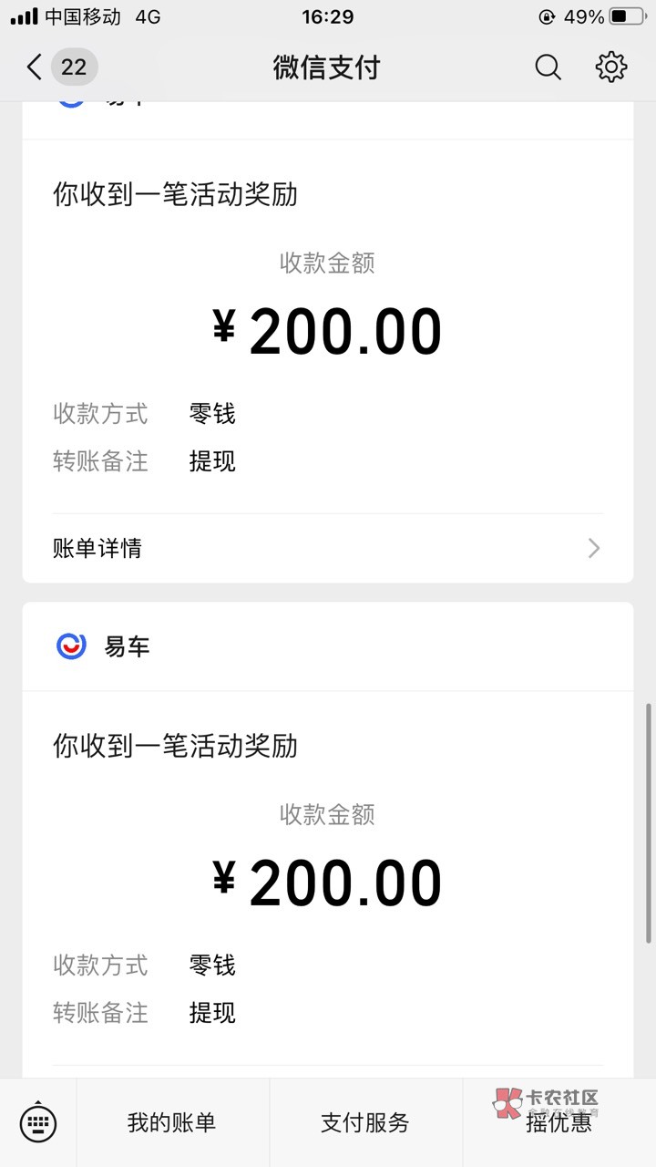656x1167 pixels.
Task: Open search with the magnifier icon
Action: (548, 67)
